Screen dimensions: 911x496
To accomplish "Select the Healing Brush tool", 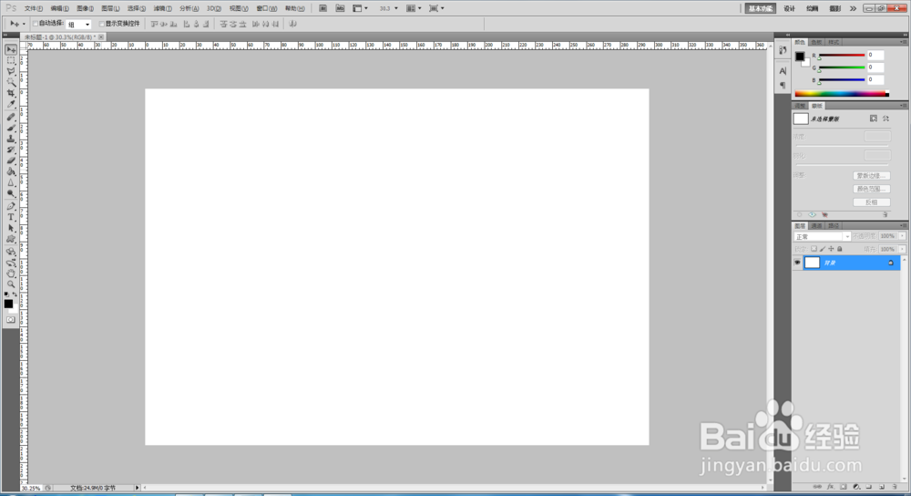I will point(11,117).
